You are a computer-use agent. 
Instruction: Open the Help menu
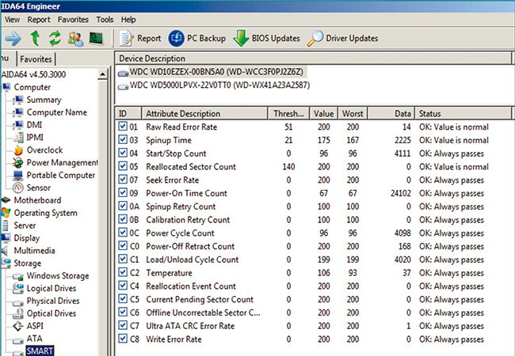tap(128, 20)
